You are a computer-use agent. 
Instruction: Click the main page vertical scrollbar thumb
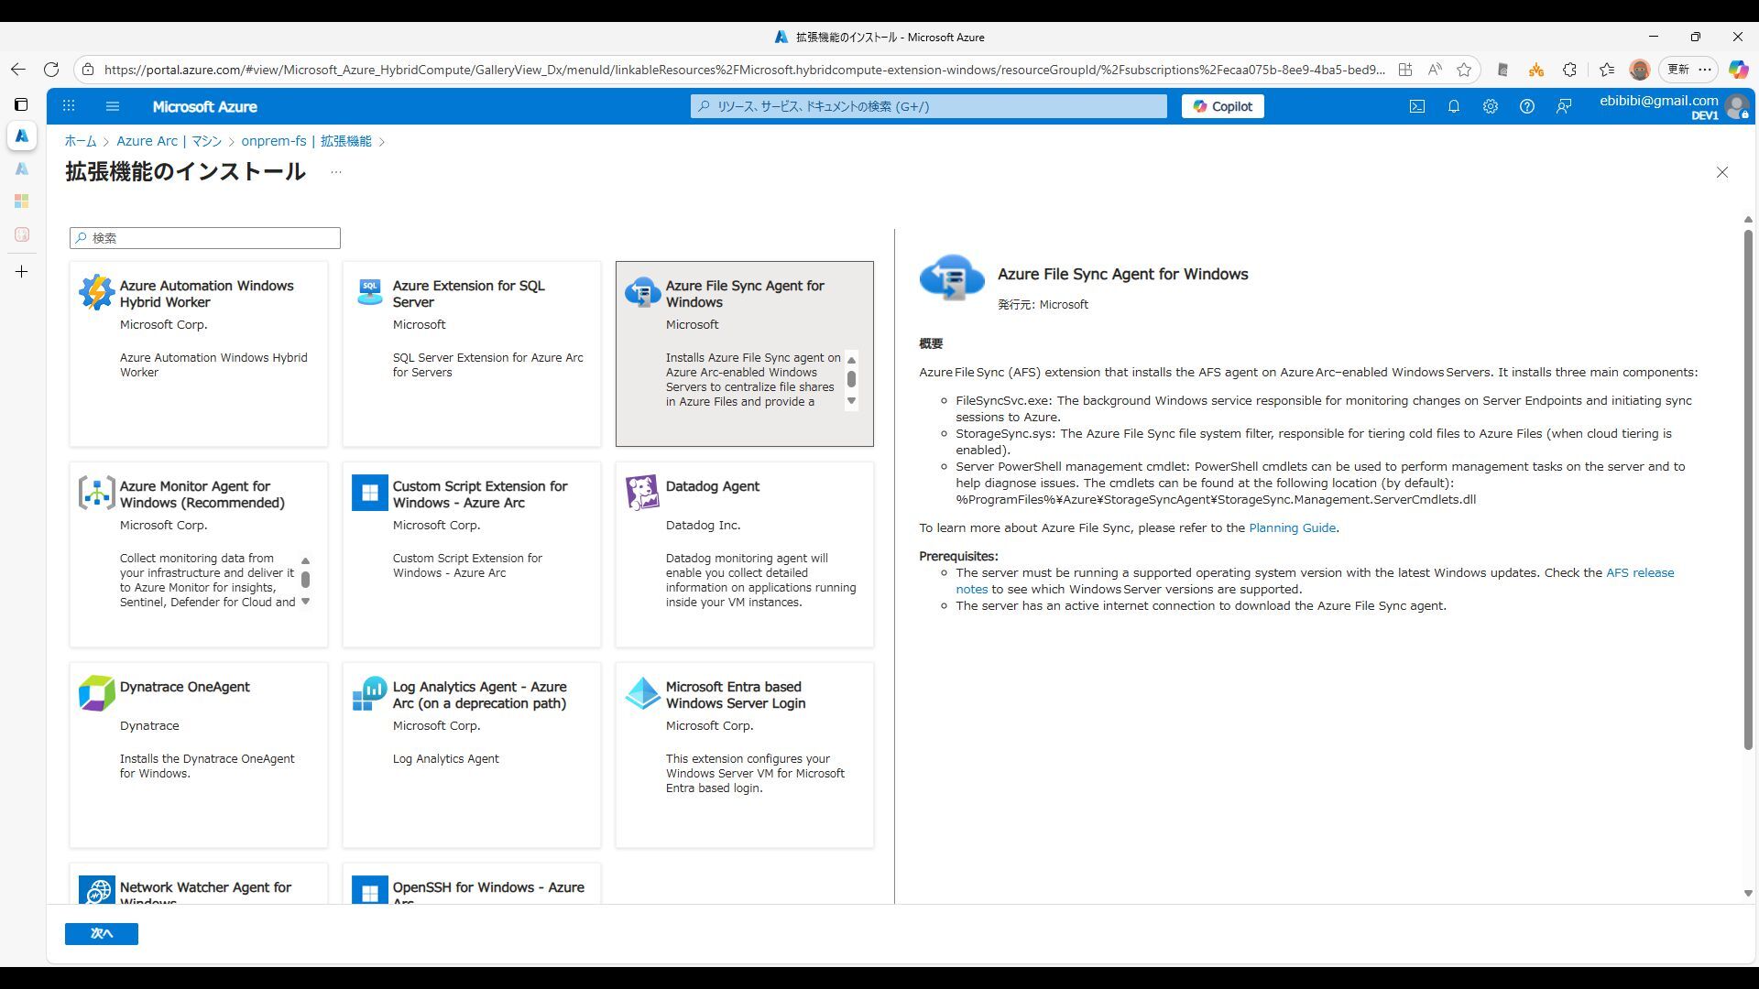point(1748,490)
